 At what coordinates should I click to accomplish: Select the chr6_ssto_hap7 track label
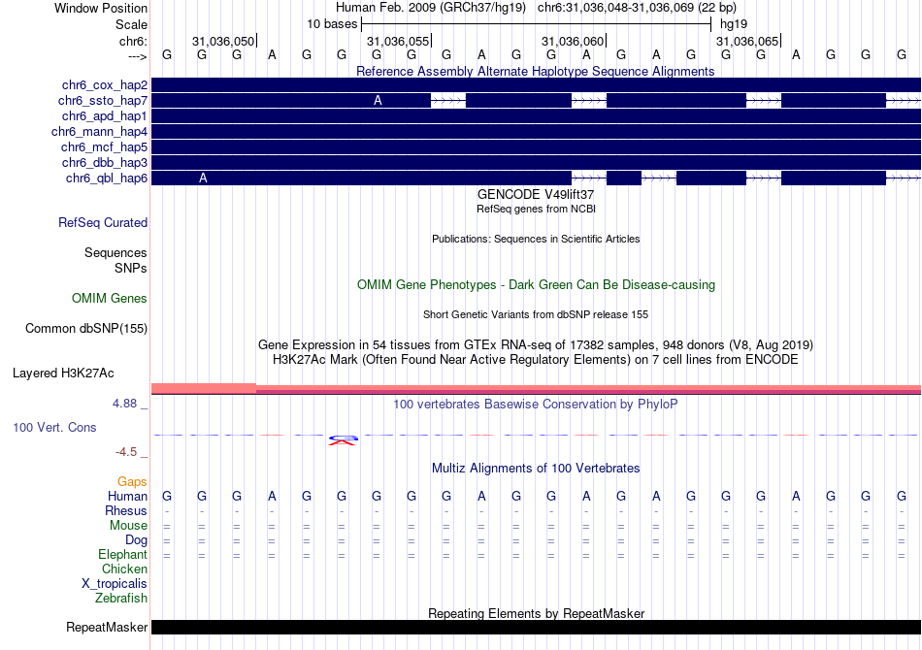[x=103, y=101]
